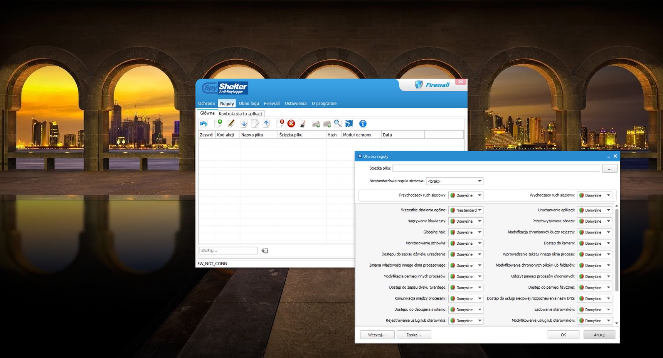Open Nagrywanie klawiatury dropdown
The width and height of the screenshot is (663, 358).
coord(466,221)
